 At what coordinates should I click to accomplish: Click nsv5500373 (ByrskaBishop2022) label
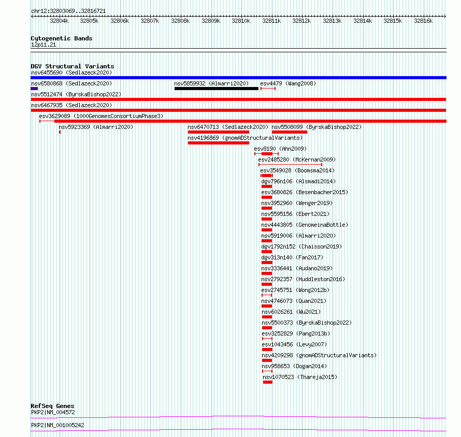click(307, 323)
